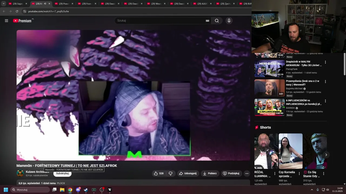Reload page with browser refresh icon
This screenshot has width=346, height=194.
[17, 11]
